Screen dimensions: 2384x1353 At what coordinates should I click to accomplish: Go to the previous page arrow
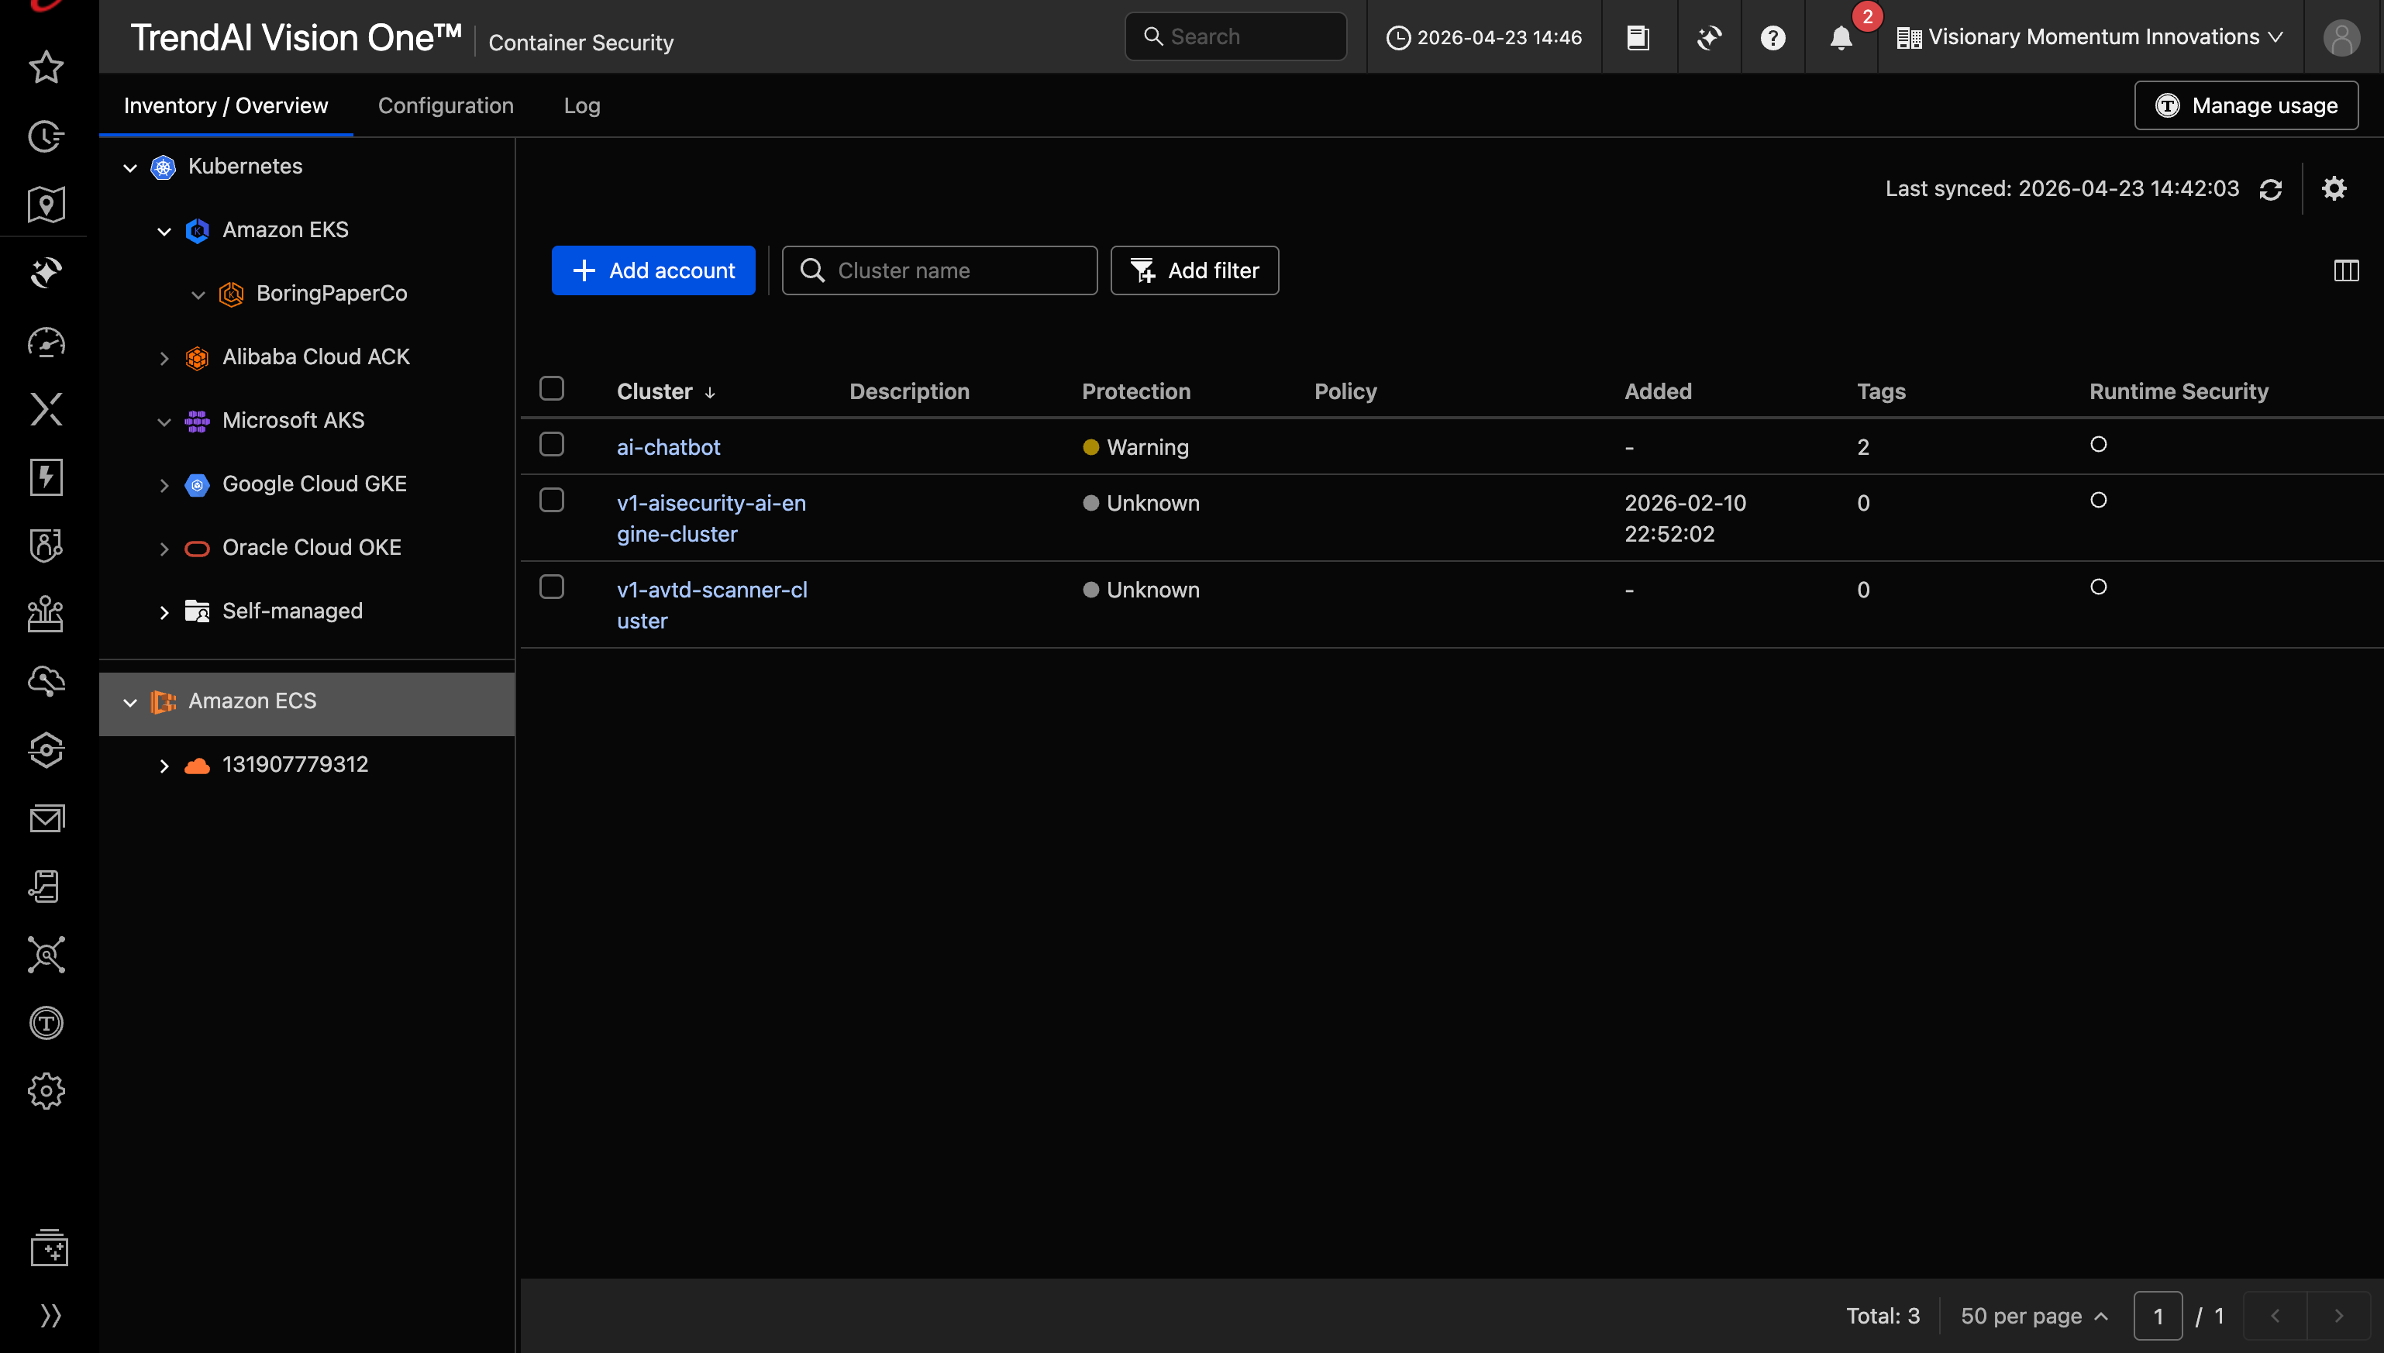pyautogui.click(x=2275, y=1316)
